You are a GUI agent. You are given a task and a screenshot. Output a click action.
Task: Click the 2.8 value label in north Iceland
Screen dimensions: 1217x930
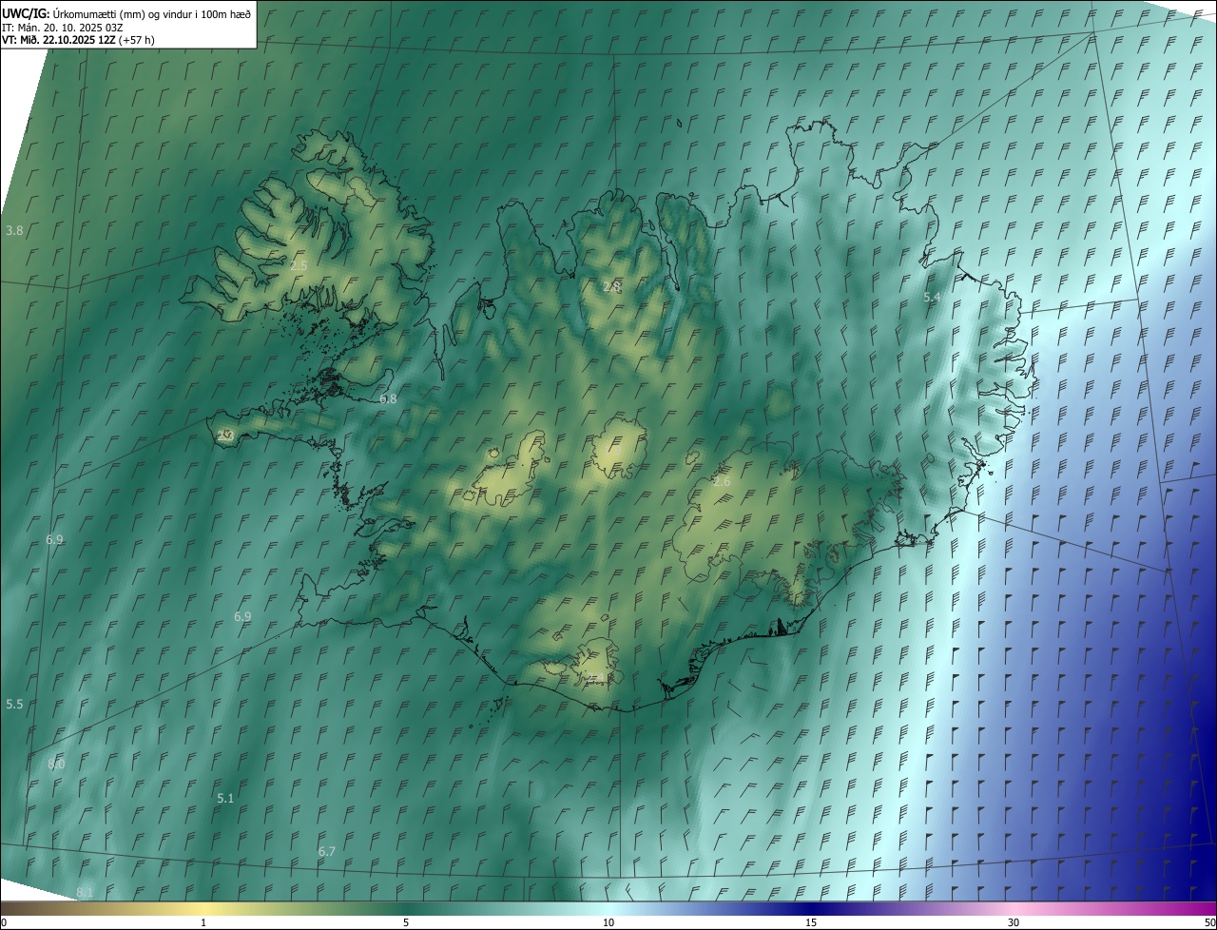(612, 286)
